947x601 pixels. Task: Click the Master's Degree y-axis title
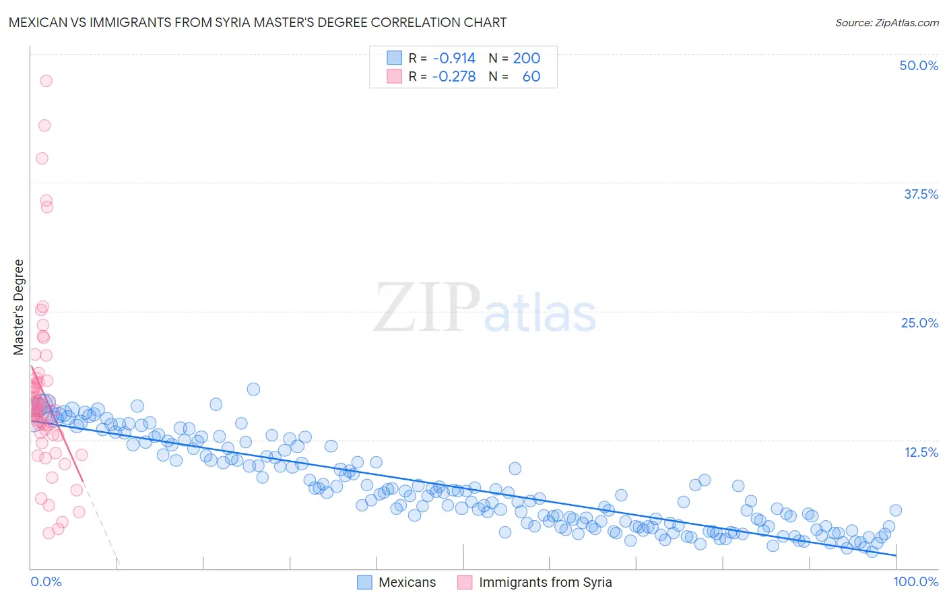click(18, 307)
